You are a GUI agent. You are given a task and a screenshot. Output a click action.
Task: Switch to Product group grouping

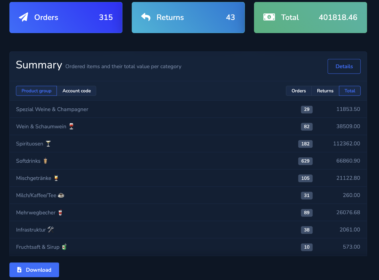(36, 91)
